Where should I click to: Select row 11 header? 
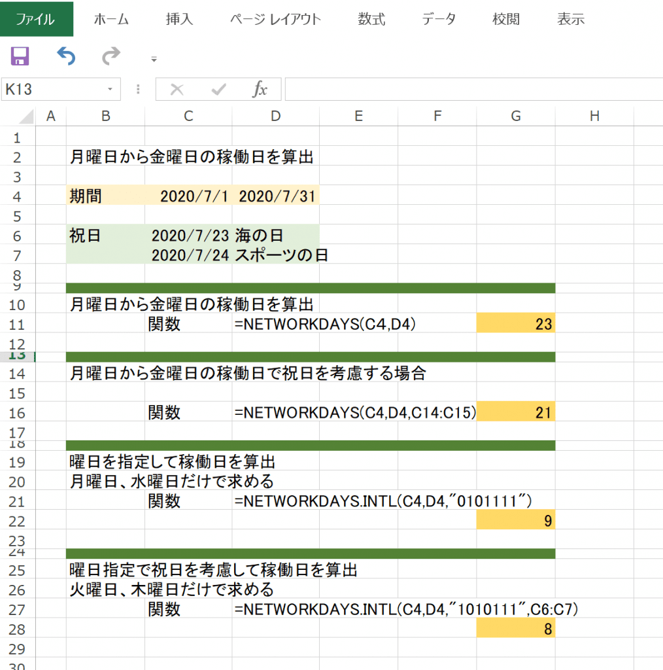coord(17,324)
